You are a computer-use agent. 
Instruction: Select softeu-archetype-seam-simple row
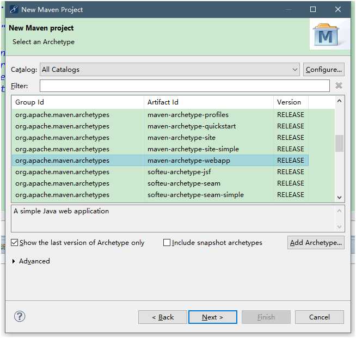point(160,195)
